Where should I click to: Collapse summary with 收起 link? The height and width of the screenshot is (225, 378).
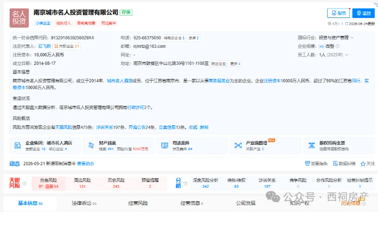tap(193, 127)
